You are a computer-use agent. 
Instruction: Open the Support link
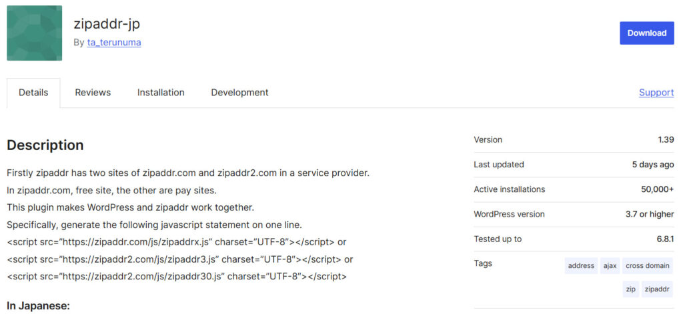tap(656, 93)
